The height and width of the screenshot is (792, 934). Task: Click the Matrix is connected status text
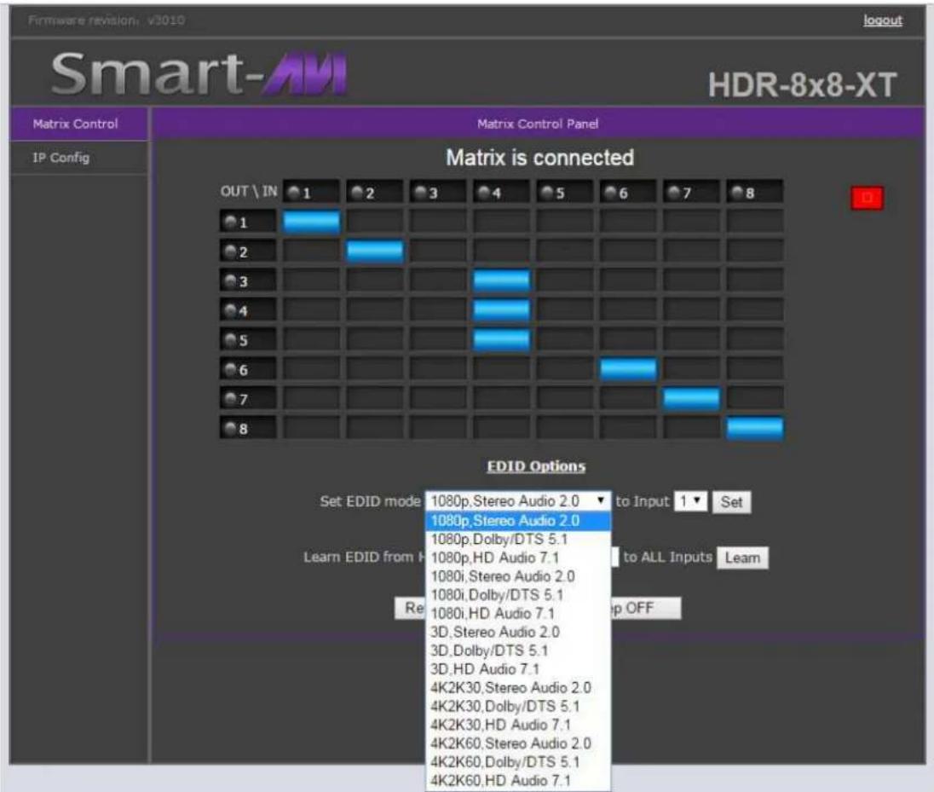539,158
